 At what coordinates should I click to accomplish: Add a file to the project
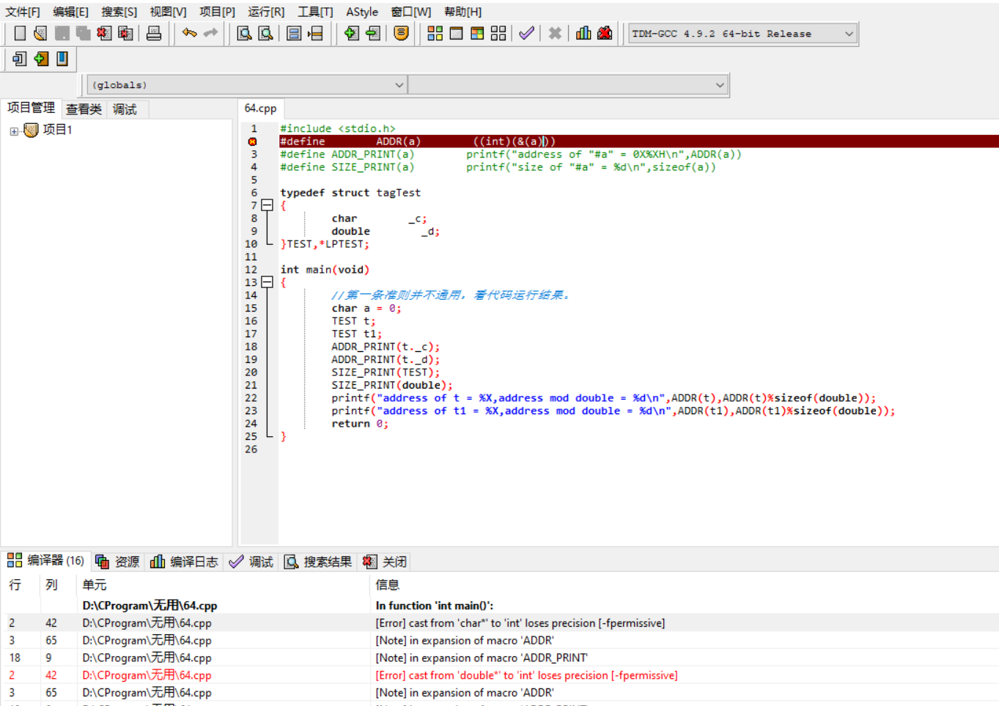coord(352,33)
